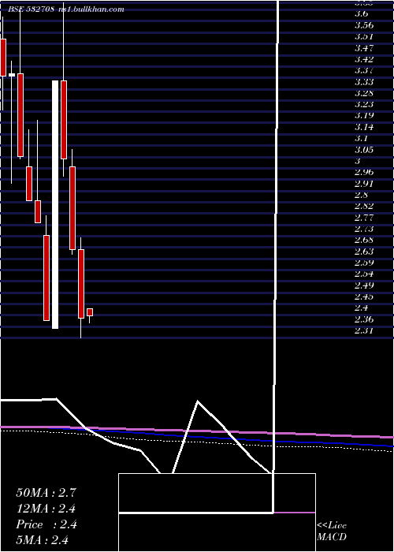The image size is (394, 552).
Task: Select the 2.59 price axis label
Action: 364,263
